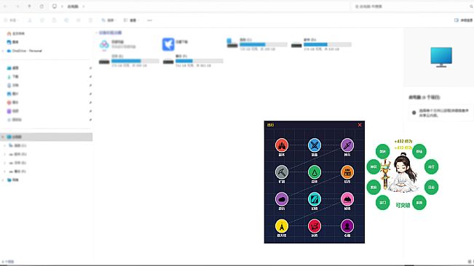Screen dimensions: 474x266
Task: Click the gray pickaxe mining icon
Action: coord(282,172)
